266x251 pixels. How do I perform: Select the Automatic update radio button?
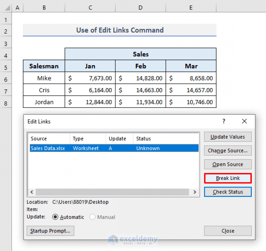tap(55, 217)
